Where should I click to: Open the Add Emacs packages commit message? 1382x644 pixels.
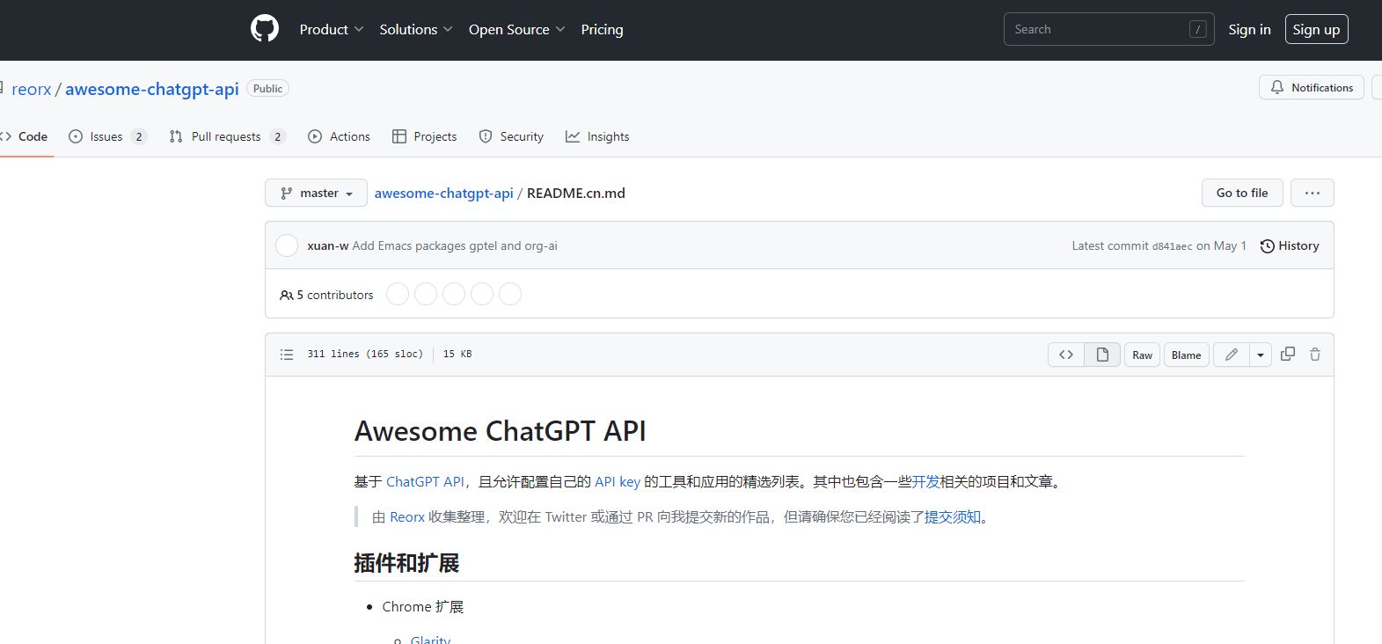(x=455, y=245)
